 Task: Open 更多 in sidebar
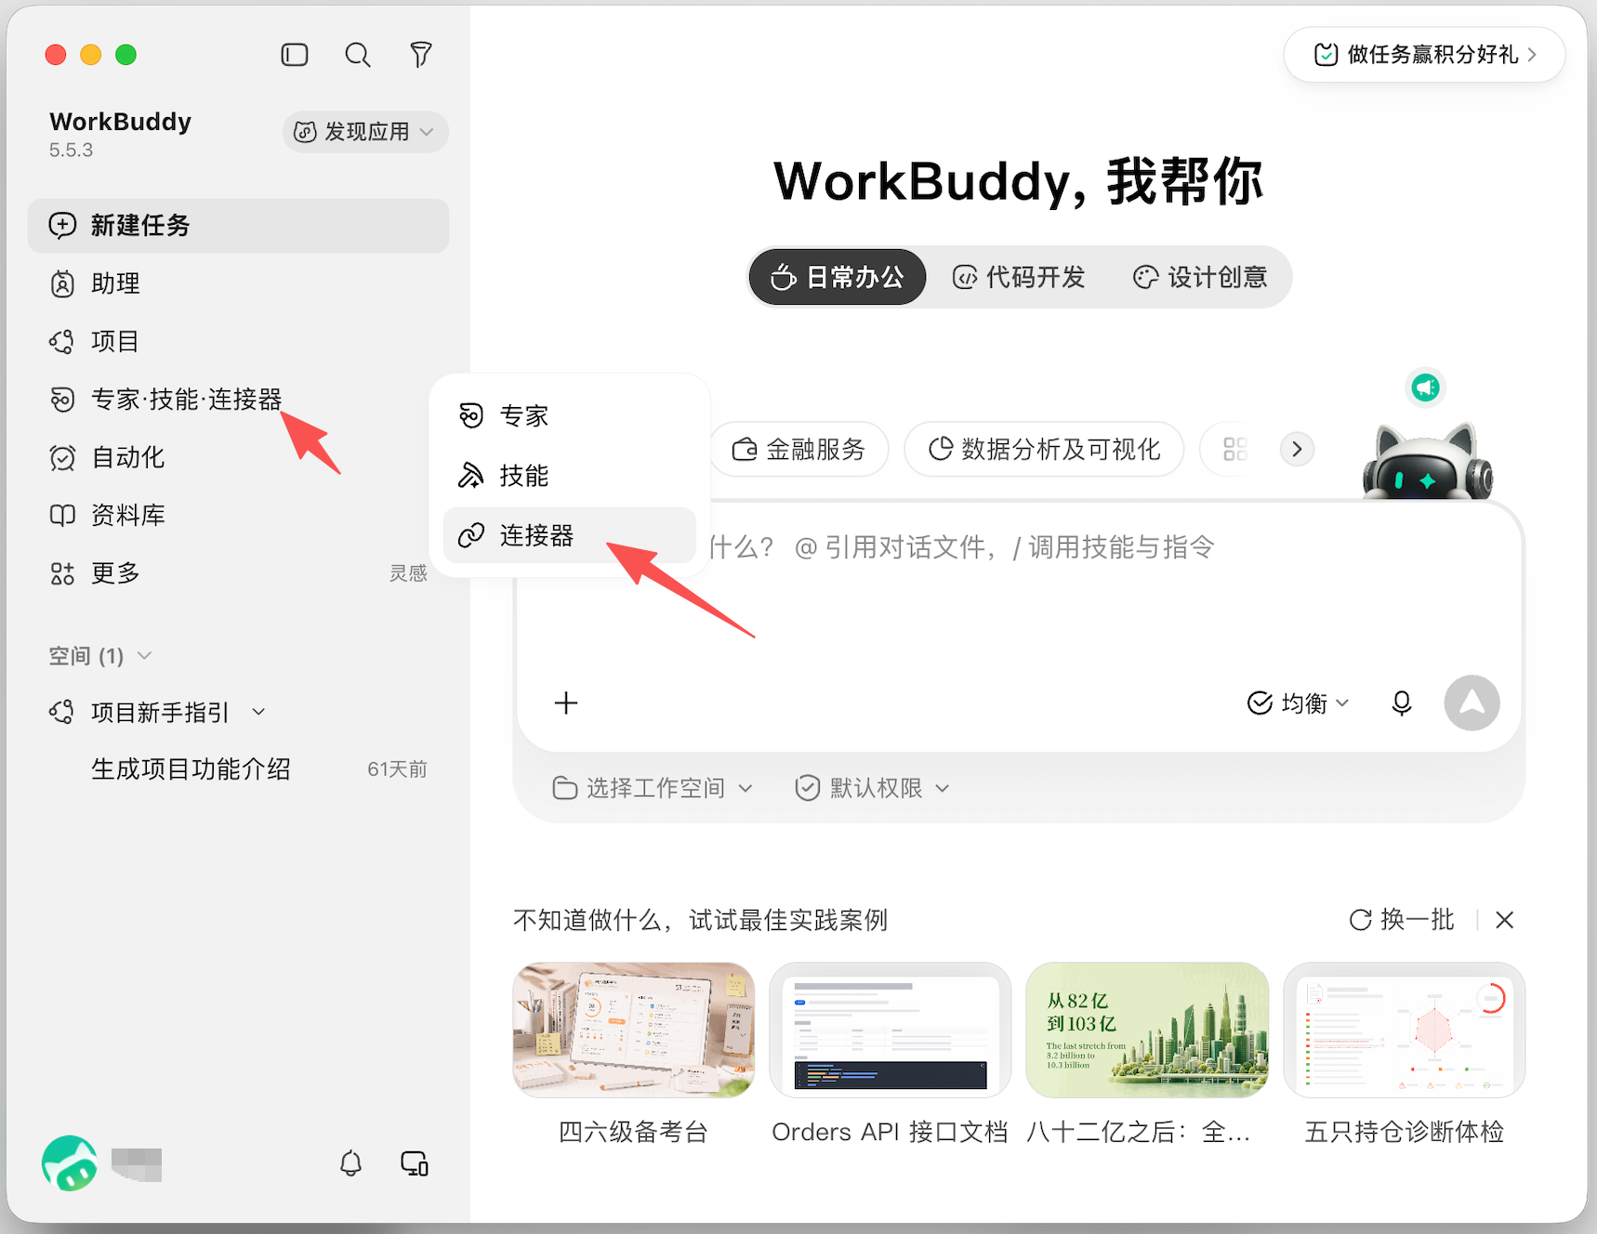115,573
